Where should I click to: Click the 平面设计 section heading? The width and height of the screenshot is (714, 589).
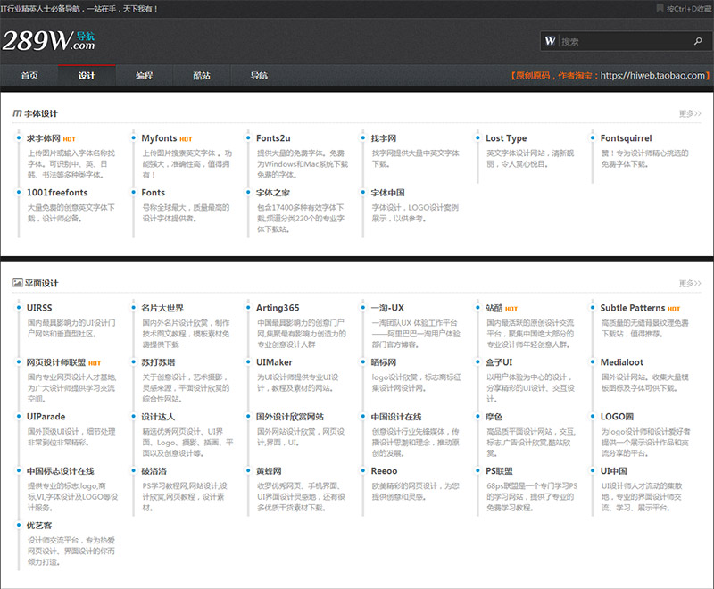(41, 283)
